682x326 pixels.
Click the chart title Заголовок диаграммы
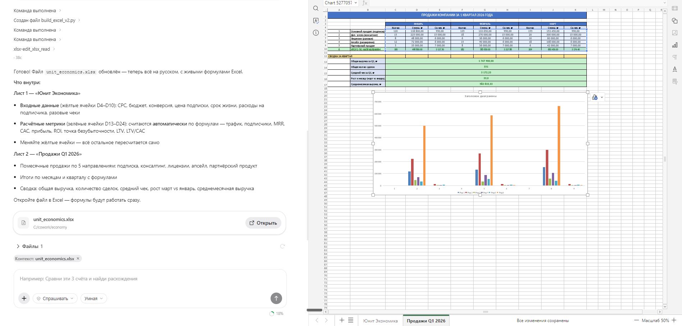[x=480, y=96]
